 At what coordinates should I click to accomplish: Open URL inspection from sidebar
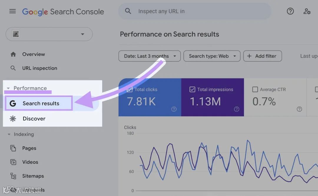[39, 68]
